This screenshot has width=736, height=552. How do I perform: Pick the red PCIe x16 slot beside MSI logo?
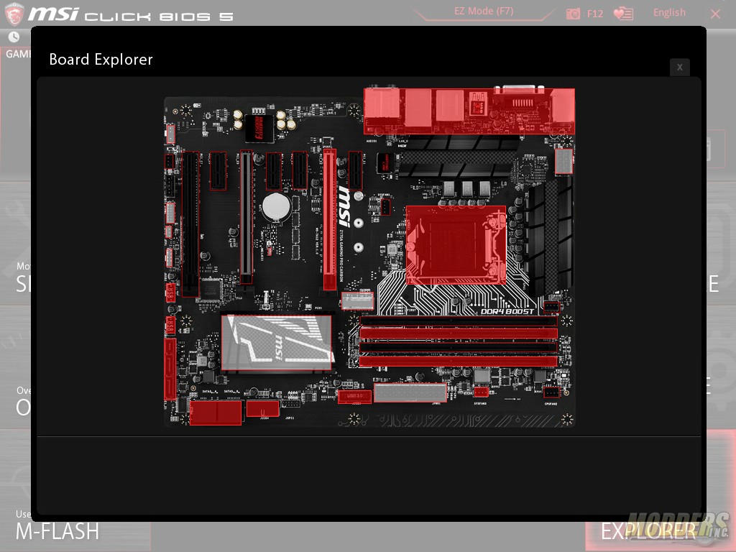tap(329, 219)
